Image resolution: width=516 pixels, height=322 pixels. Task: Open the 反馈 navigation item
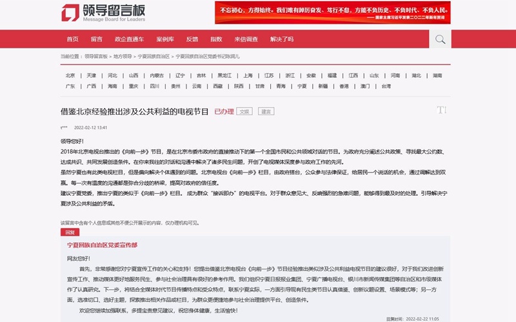click(x=192, y=39)
